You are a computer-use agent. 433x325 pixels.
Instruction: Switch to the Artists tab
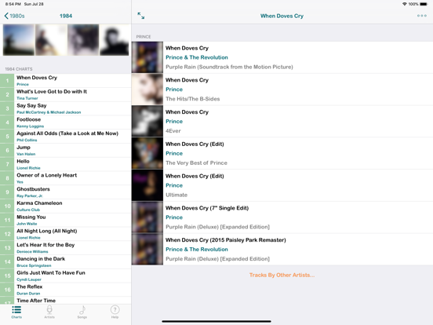pyautogui.click(x=49, y=312)
